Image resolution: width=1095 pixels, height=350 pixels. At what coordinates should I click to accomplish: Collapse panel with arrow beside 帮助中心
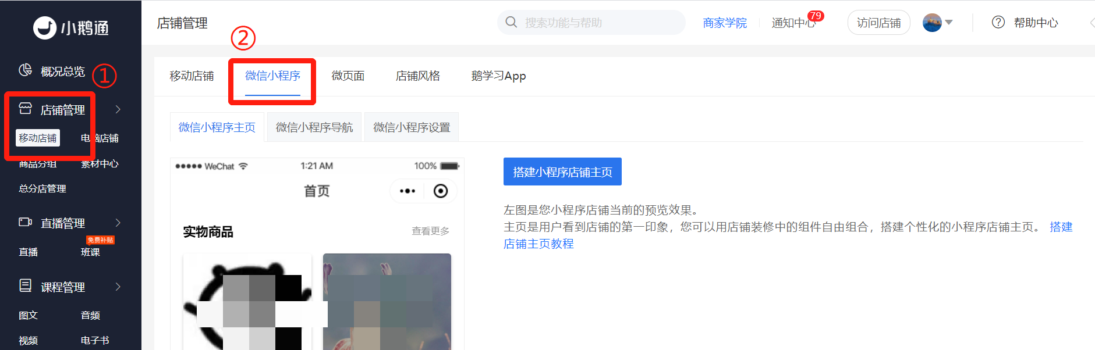pos(1092,23)
